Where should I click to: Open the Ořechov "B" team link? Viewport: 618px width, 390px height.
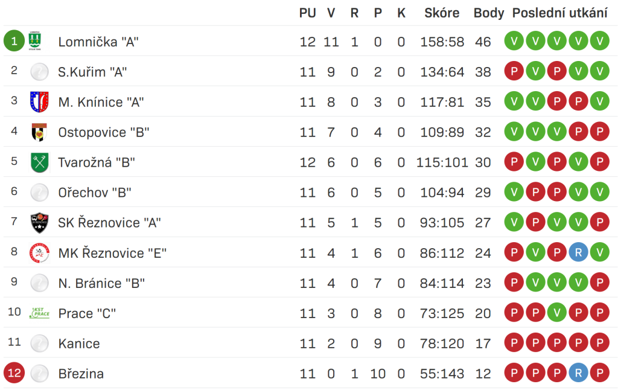coord(95,193)
